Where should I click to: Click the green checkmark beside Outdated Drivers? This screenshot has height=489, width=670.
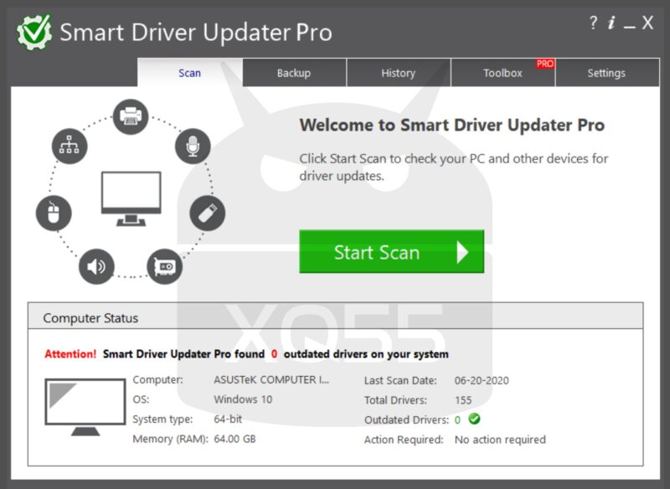click(x=474, y=420)
